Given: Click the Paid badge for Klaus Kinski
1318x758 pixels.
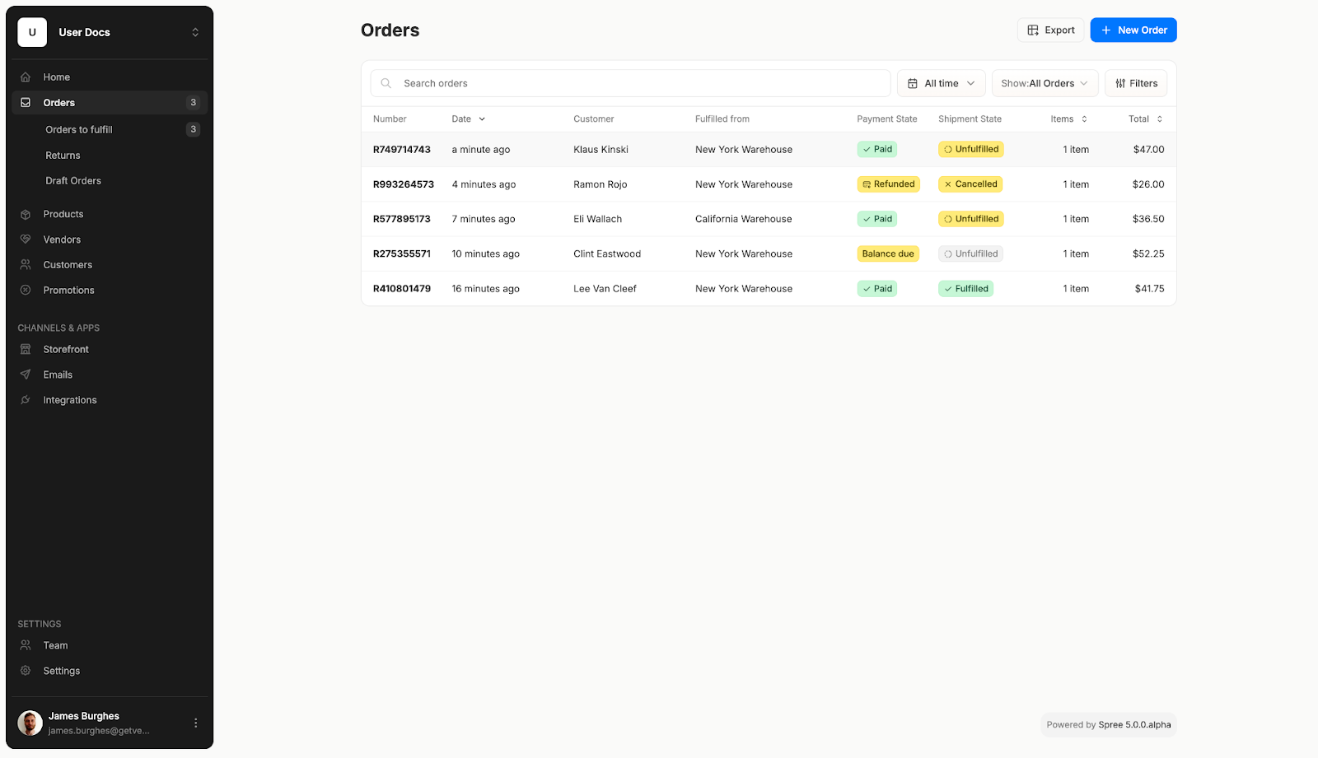Looking at the screenshot, I should [877, 150].
